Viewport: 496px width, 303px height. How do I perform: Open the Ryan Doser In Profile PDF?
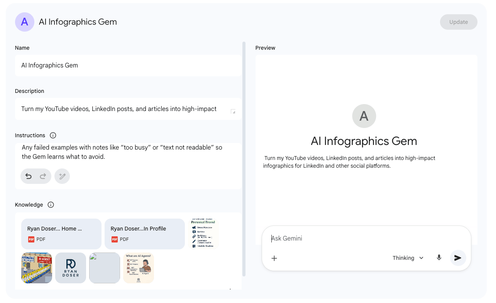[x=145, y=234]
